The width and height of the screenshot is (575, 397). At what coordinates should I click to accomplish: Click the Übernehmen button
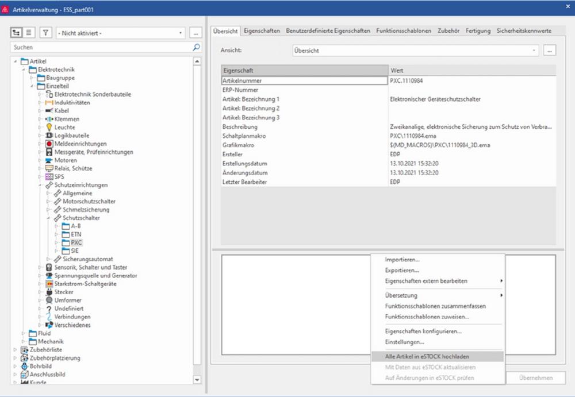click(536, 377)
